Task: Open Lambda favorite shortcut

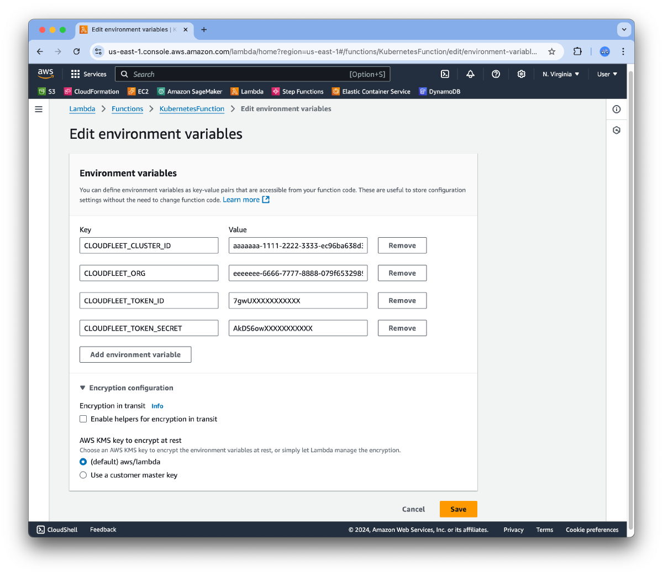Action: pyautogui.click(x=247, y=92)
